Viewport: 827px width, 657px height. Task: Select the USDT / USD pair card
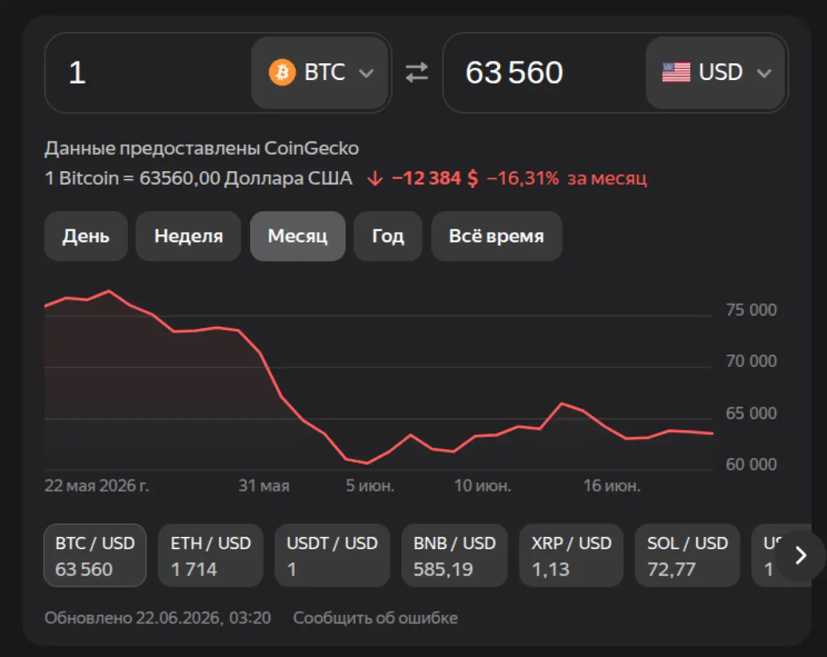coord(332,555)
